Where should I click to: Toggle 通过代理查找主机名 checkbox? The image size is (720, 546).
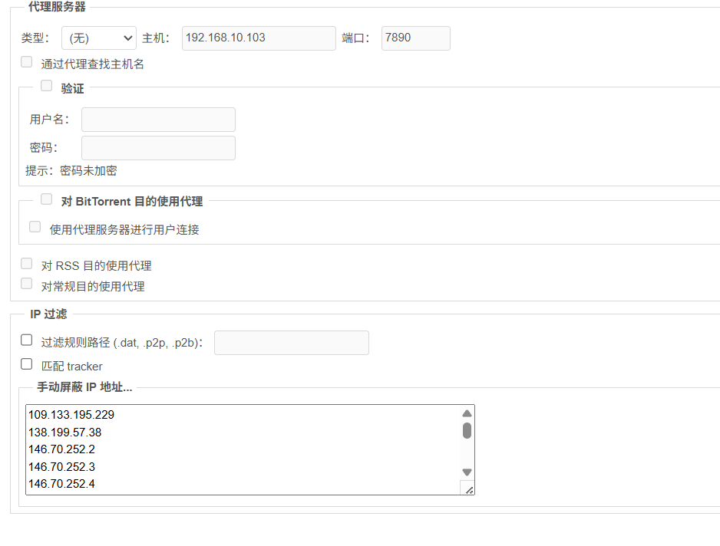pos(27,62)
